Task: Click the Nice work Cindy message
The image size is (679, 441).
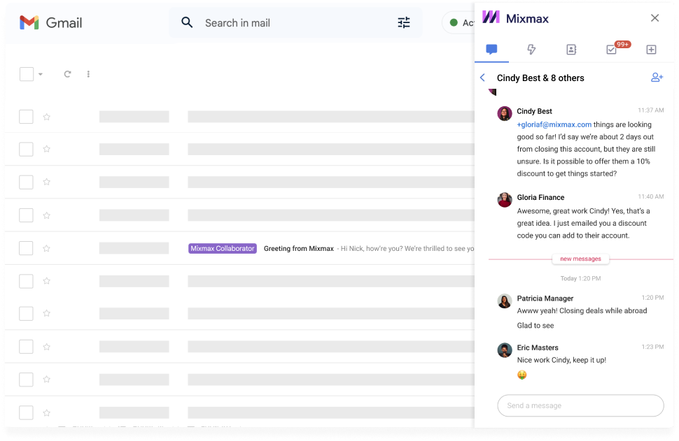Action: point(561,360)
